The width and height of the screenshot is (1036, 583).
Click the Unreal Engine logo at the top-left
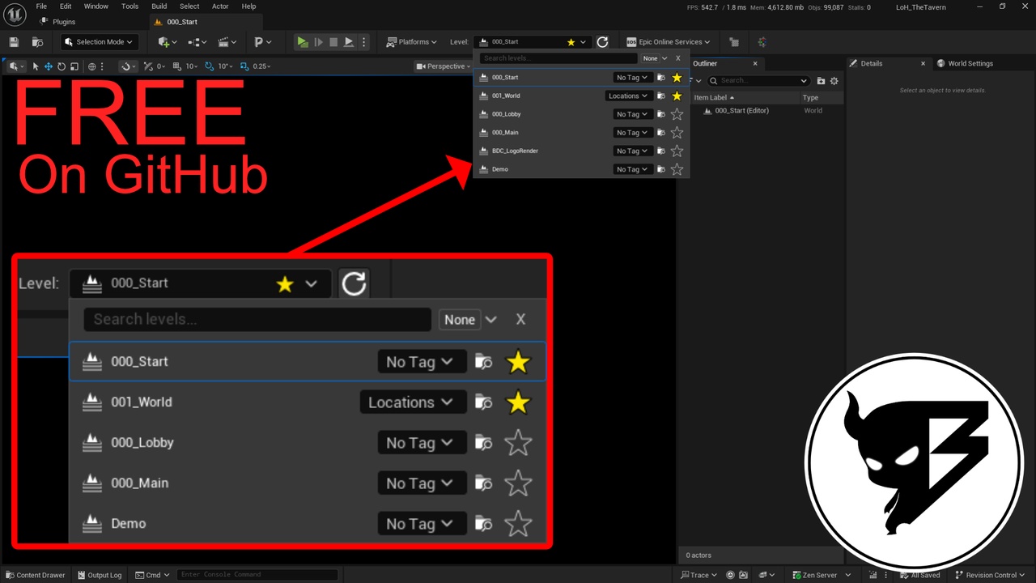point(15,13)
